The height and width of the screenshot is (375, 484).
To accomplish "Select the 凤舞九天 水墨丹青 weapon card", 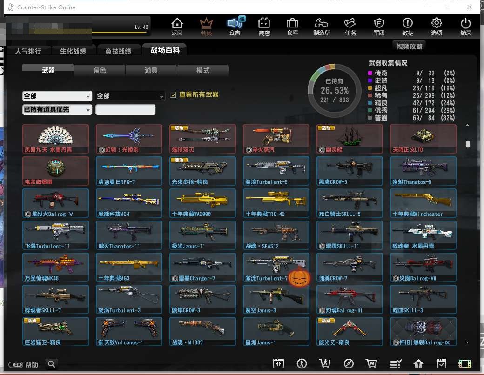I will pyautogui.click(x=55, y=139).
